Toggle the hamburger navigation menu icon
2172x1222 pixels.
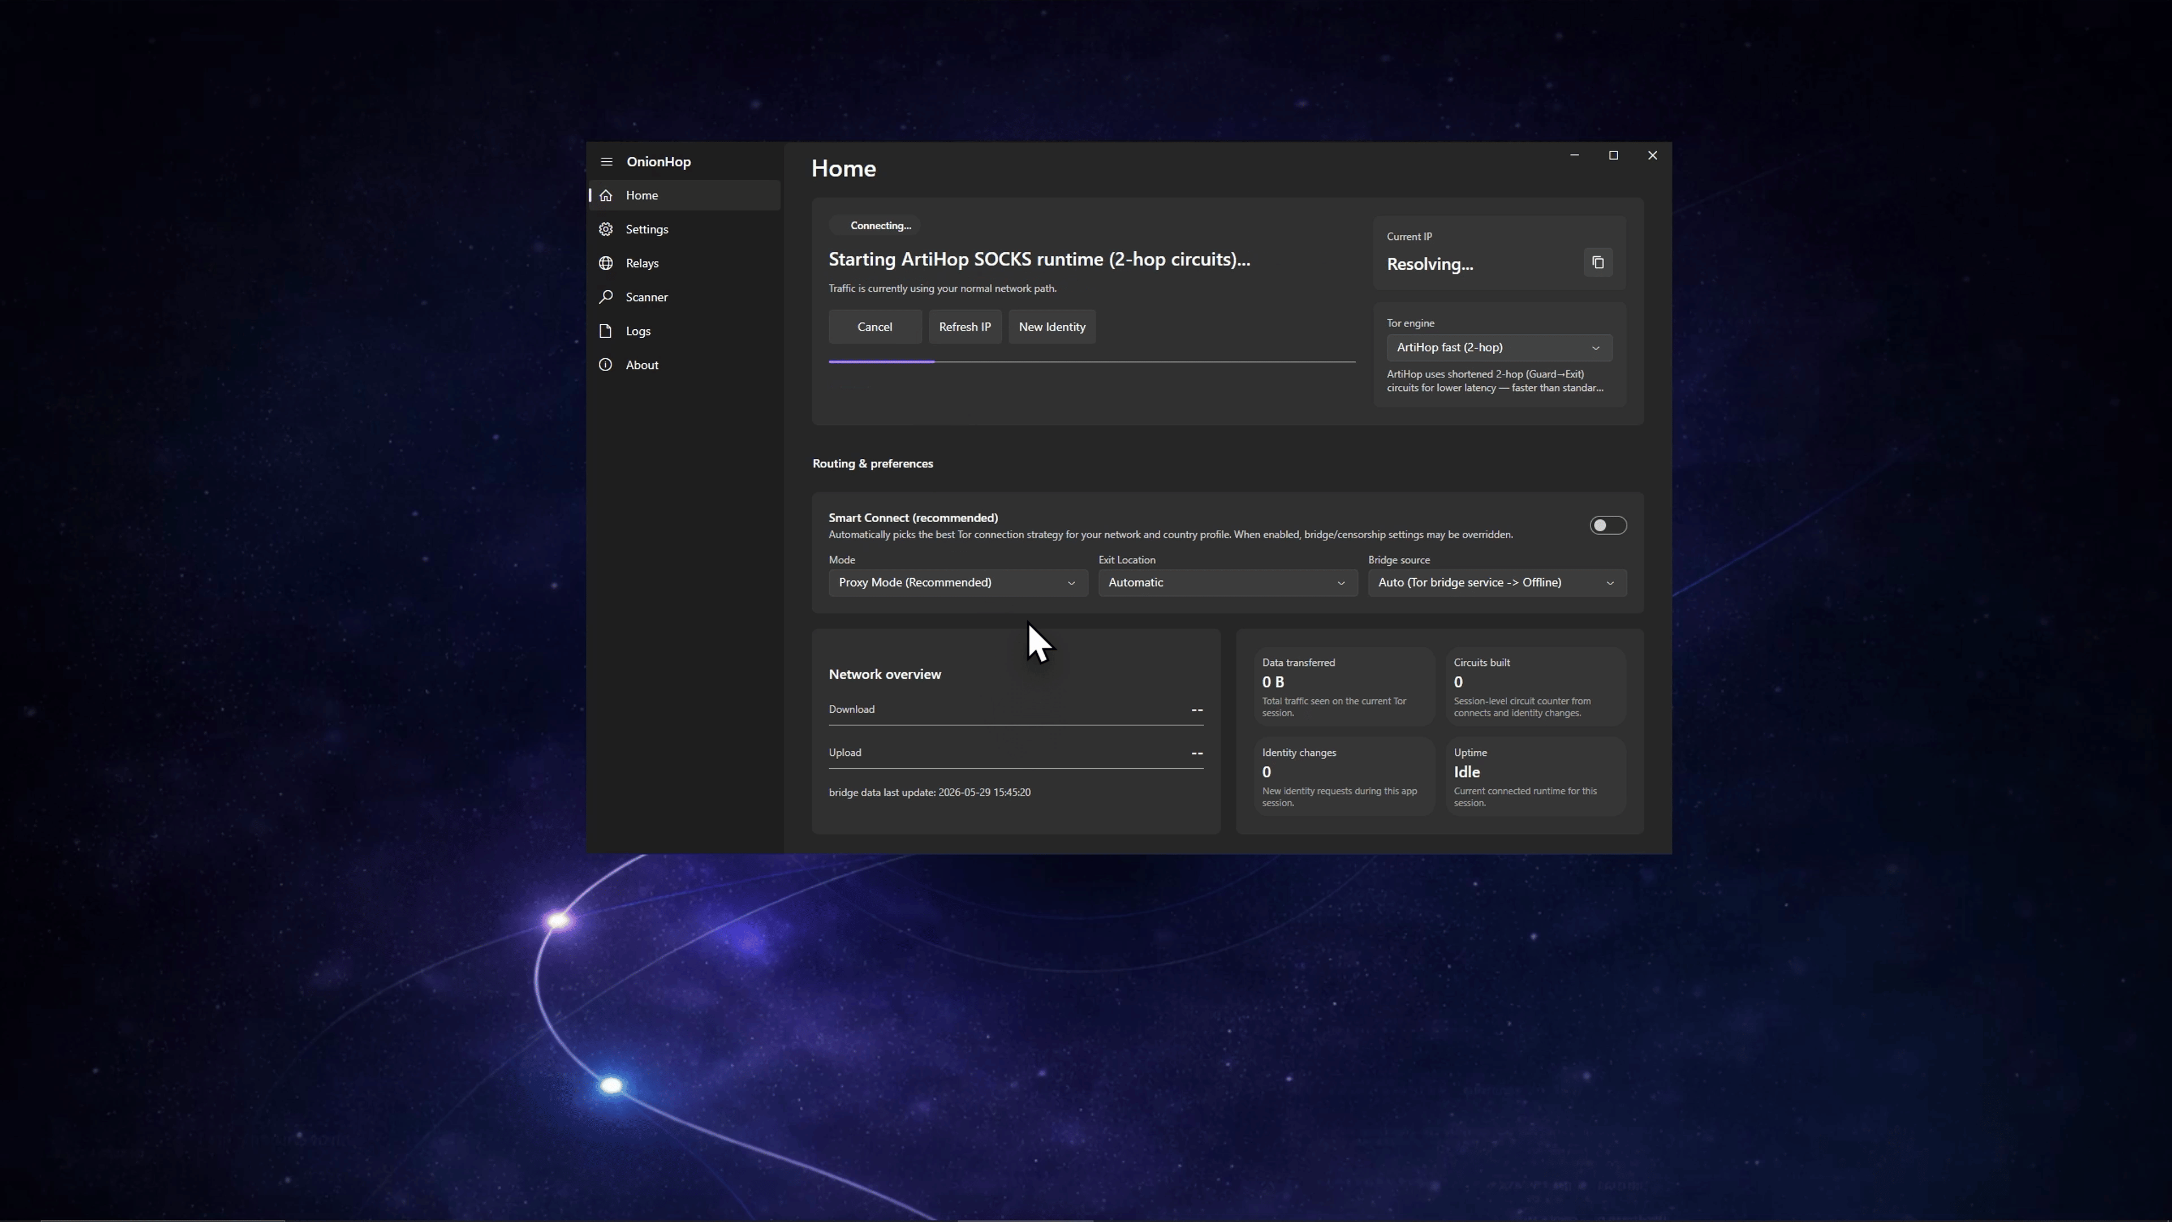click(x=606, y=162)
